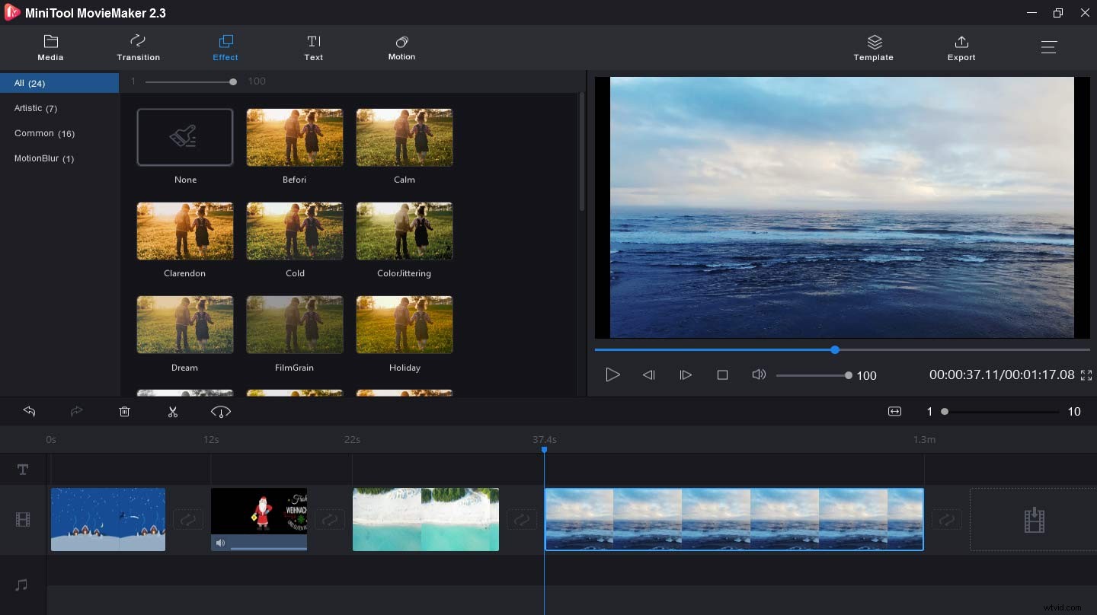Adjust the timeline zoom slider
Image resolution: width=1097 pixels, height=615 pixels.
[945, 411]
